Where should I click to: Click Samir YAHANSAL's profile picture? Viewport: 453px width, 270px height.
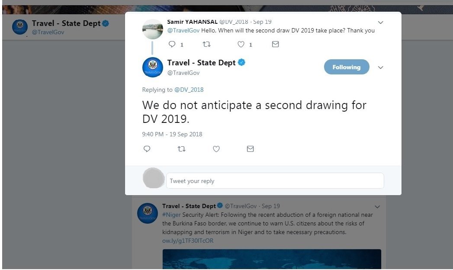coord(152,29)
